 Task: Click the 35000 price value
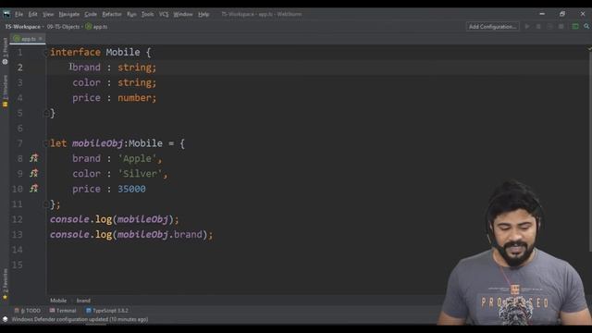[131, 189]
